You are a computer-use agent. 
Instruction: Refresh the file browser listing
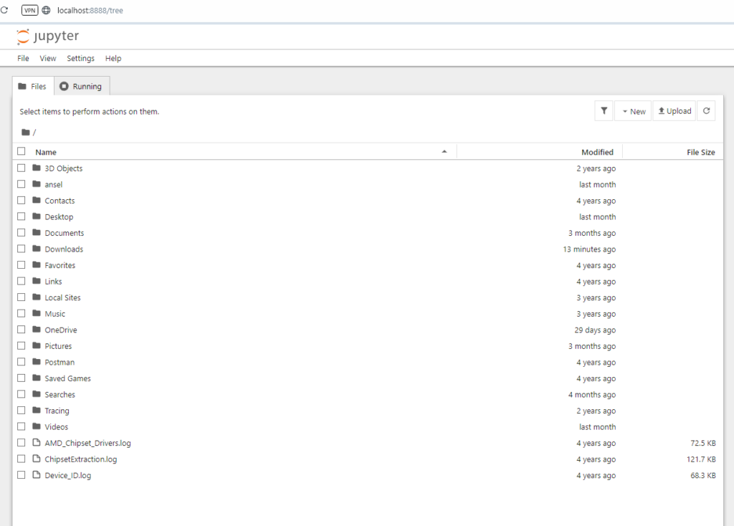(706, 111)
